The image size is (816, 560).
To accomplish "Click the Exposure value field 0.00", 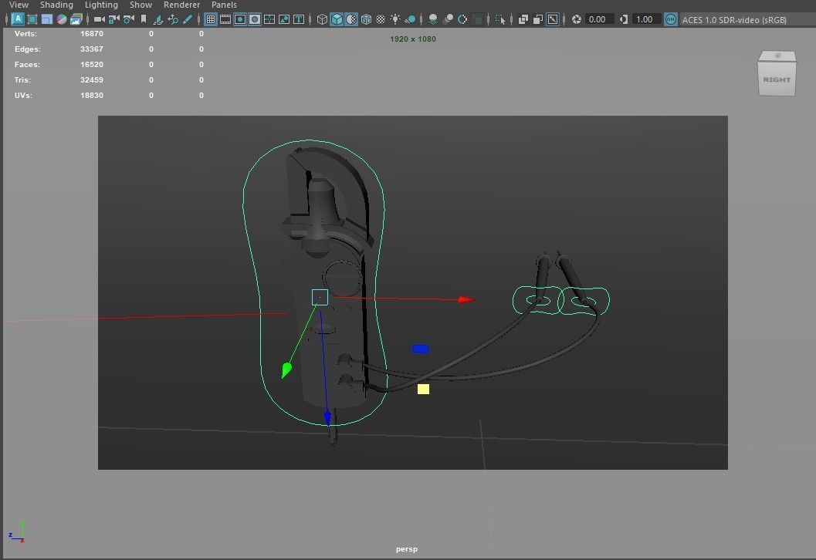I will click(x=598, y=19).
